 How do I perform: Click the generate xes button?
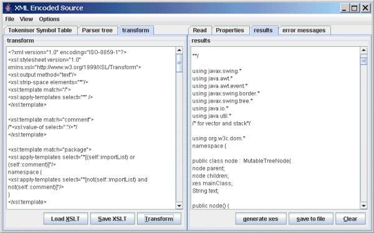tap(261, 219)
